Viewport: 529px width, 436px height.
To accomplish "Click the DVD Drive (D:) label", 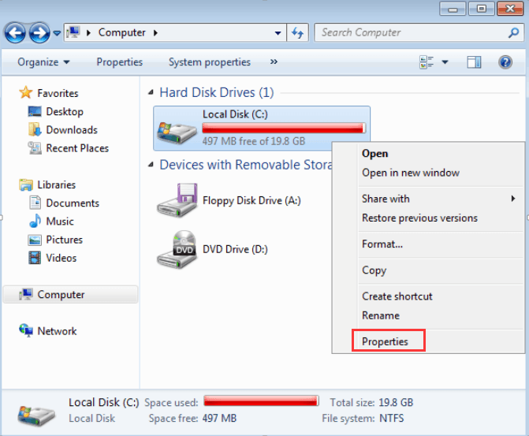I will click(x=235, y=249).
